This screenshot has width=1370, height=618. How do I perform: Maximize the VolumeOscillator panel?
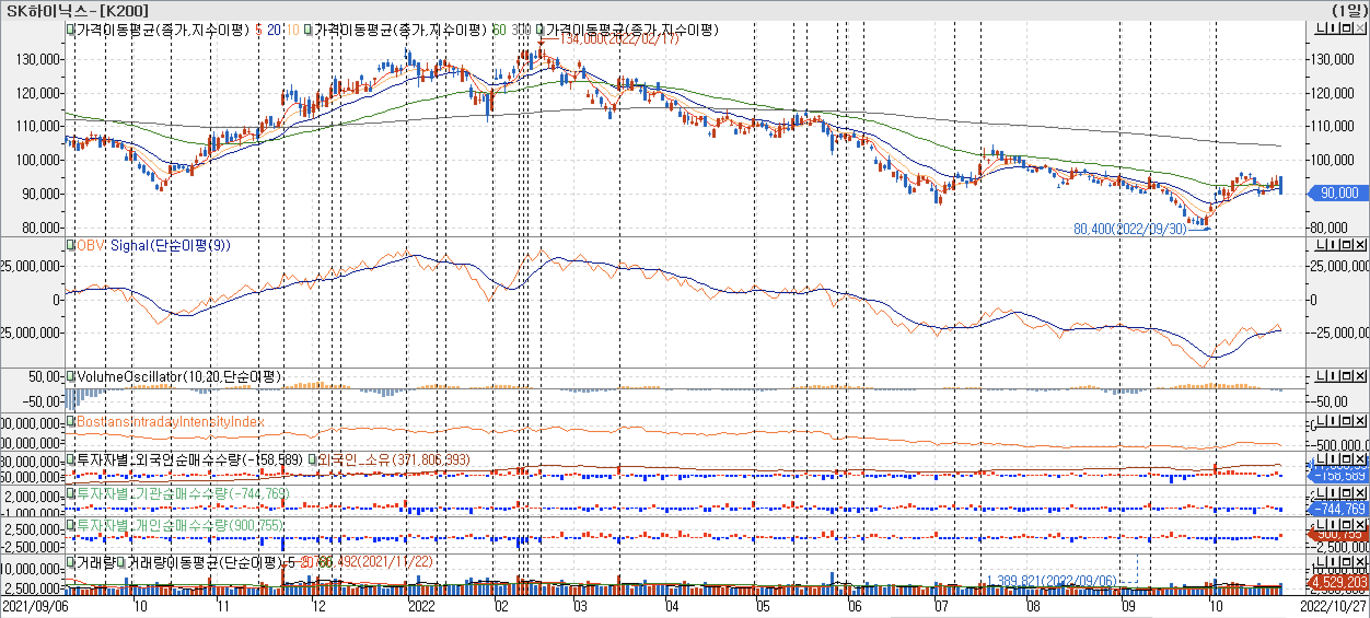(1348, 375)
